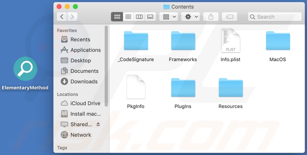
Task: Click the ElementaryMethod app icon on desktop
Action: (x=25, y=69)
